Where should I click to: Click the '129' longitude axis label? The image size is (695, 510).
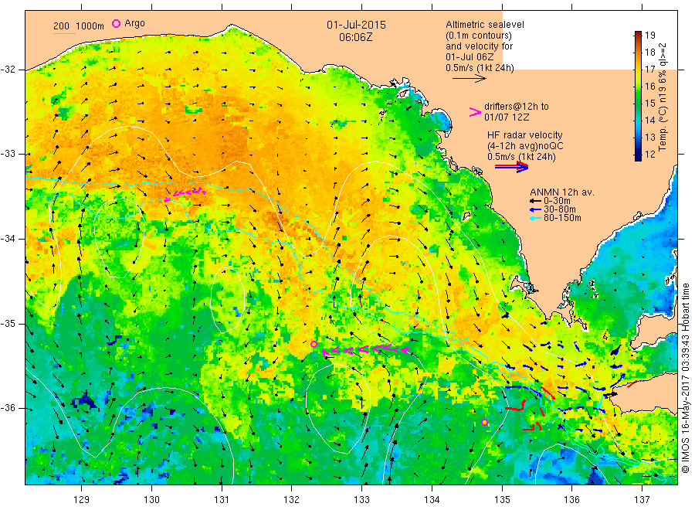tap(82, 499)
